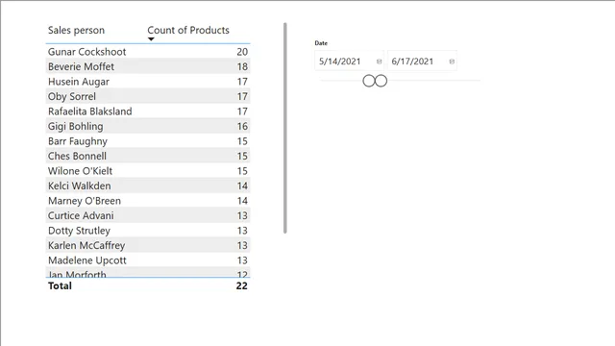Click the left date slider handle
Viewport: 615px width, 346px height.
pos(369,81)
